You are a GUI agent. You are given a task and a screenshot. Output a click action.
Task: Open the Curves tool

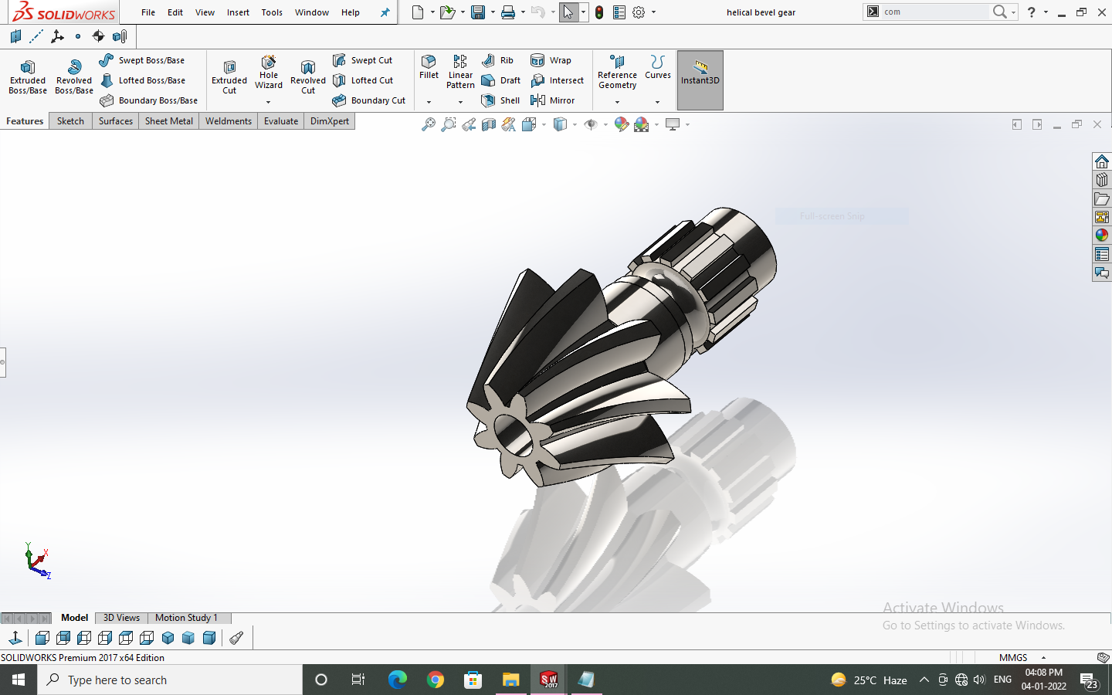coord(658,67)
